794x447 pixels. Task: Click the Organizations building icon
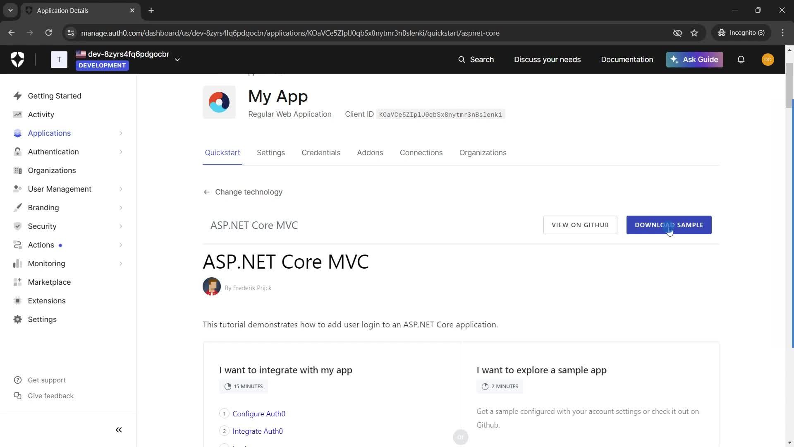(x=17, y=171)
